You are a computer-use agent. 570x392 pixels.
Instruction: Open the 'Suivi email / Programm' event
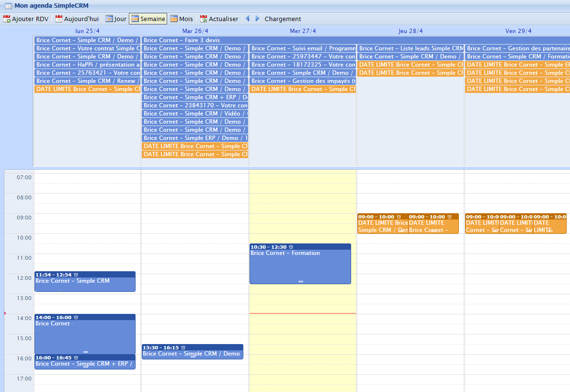303,48
